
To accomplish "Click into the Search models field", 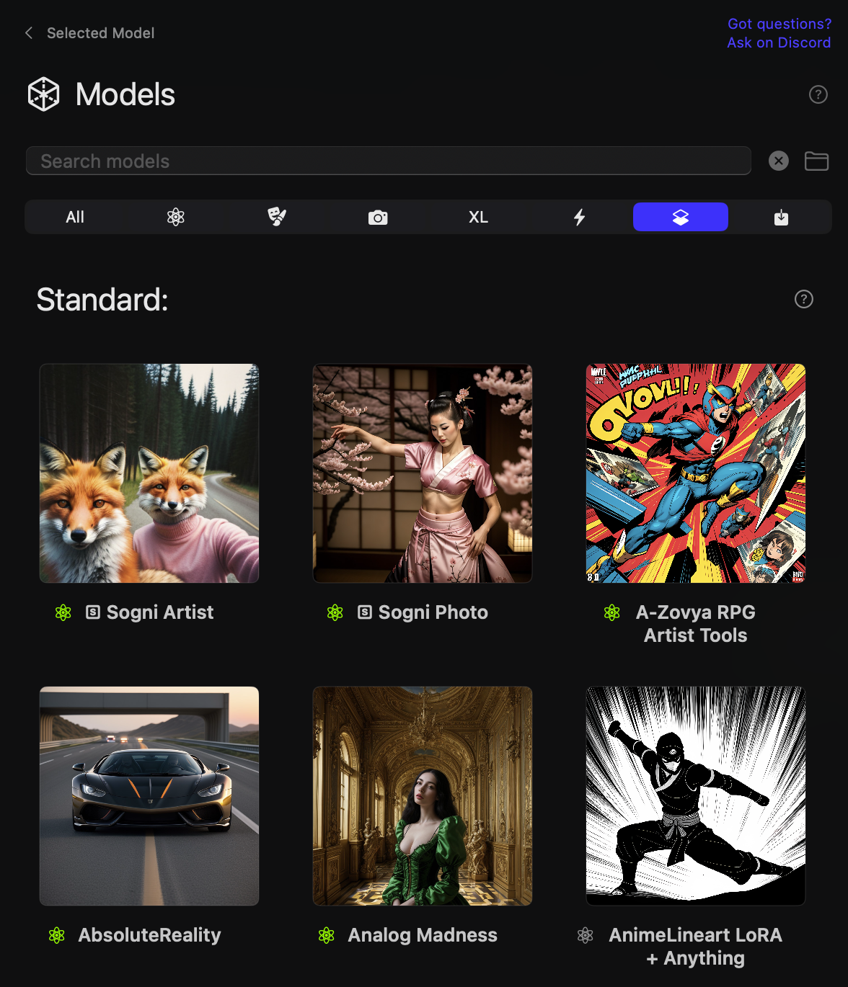I will [388, 161].
